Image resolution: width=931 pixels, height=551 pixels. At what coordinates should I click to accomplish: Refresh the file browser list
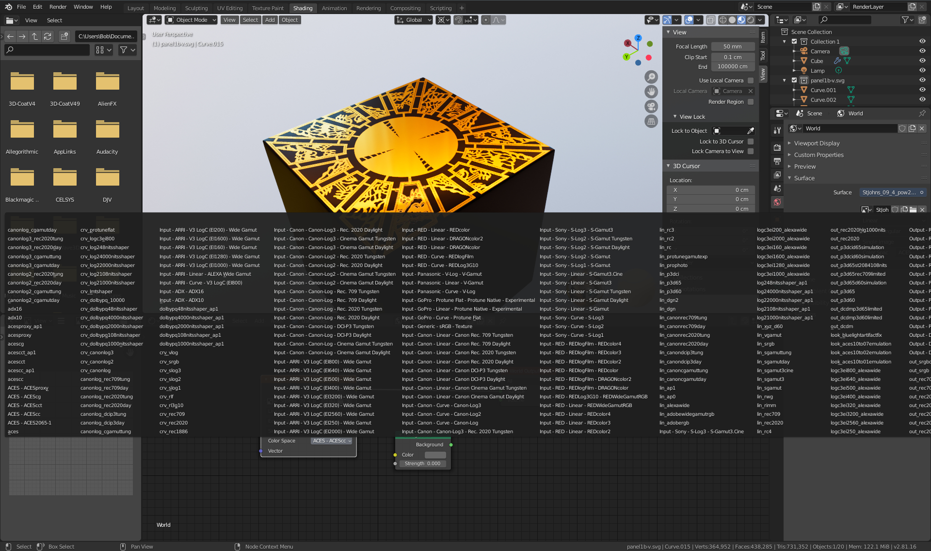48,36
